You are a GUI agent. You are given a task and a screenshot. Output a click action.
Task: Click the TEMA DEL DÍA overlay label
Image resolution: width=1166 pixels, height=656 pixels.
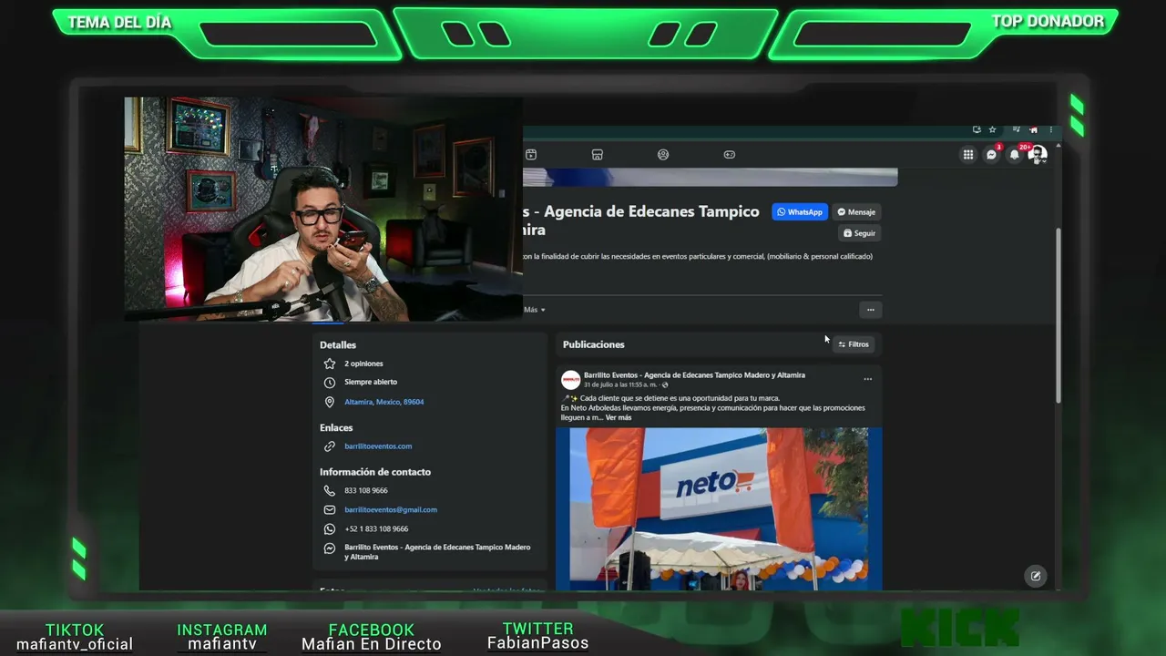tap(119, 23)
